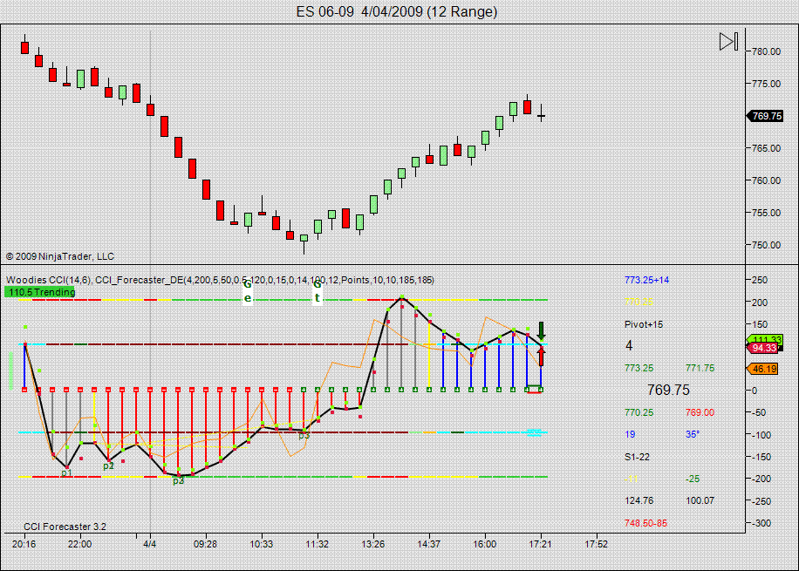
Task: Click the Pivot+15 text
Action: click(644, 324)
